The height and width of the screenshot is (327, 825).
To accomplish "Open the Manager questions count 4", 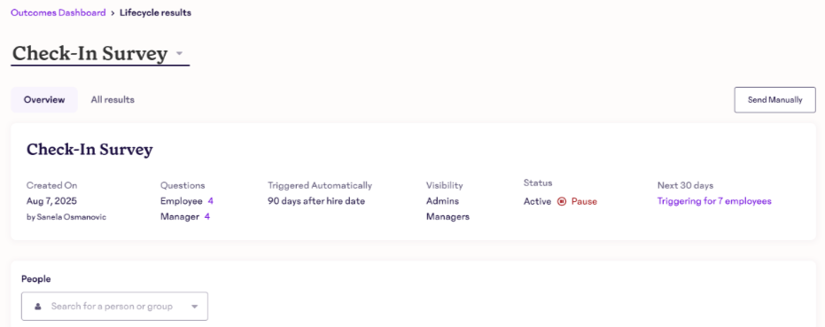I will coord(207,216).
